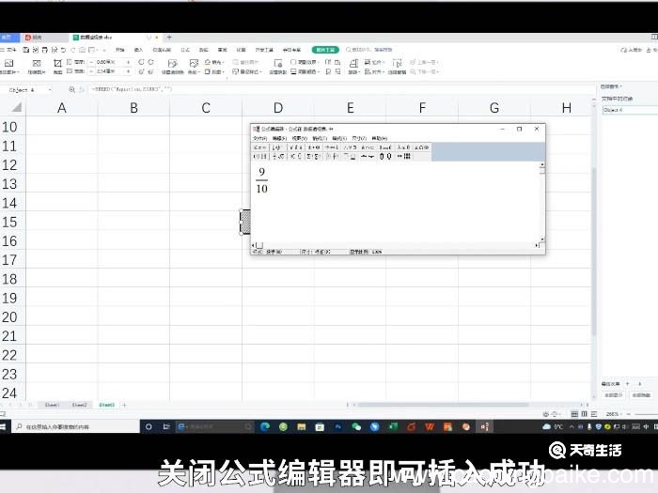The height and width of the screenshot is (493, 658).
Task: Open the set theory symbols palette
Action: tap(368, 147)
